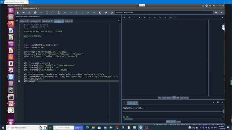Remove all variables icon in console
This screenshot has width=232, height=130.
[x=218, y=102]
